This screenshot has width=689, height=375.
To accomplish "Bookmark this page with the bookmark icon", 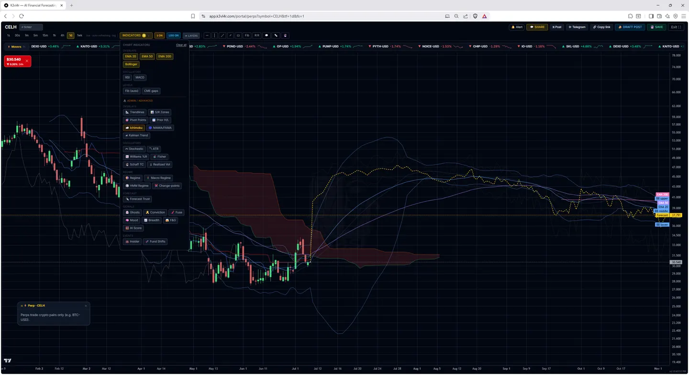I will 193,16.
